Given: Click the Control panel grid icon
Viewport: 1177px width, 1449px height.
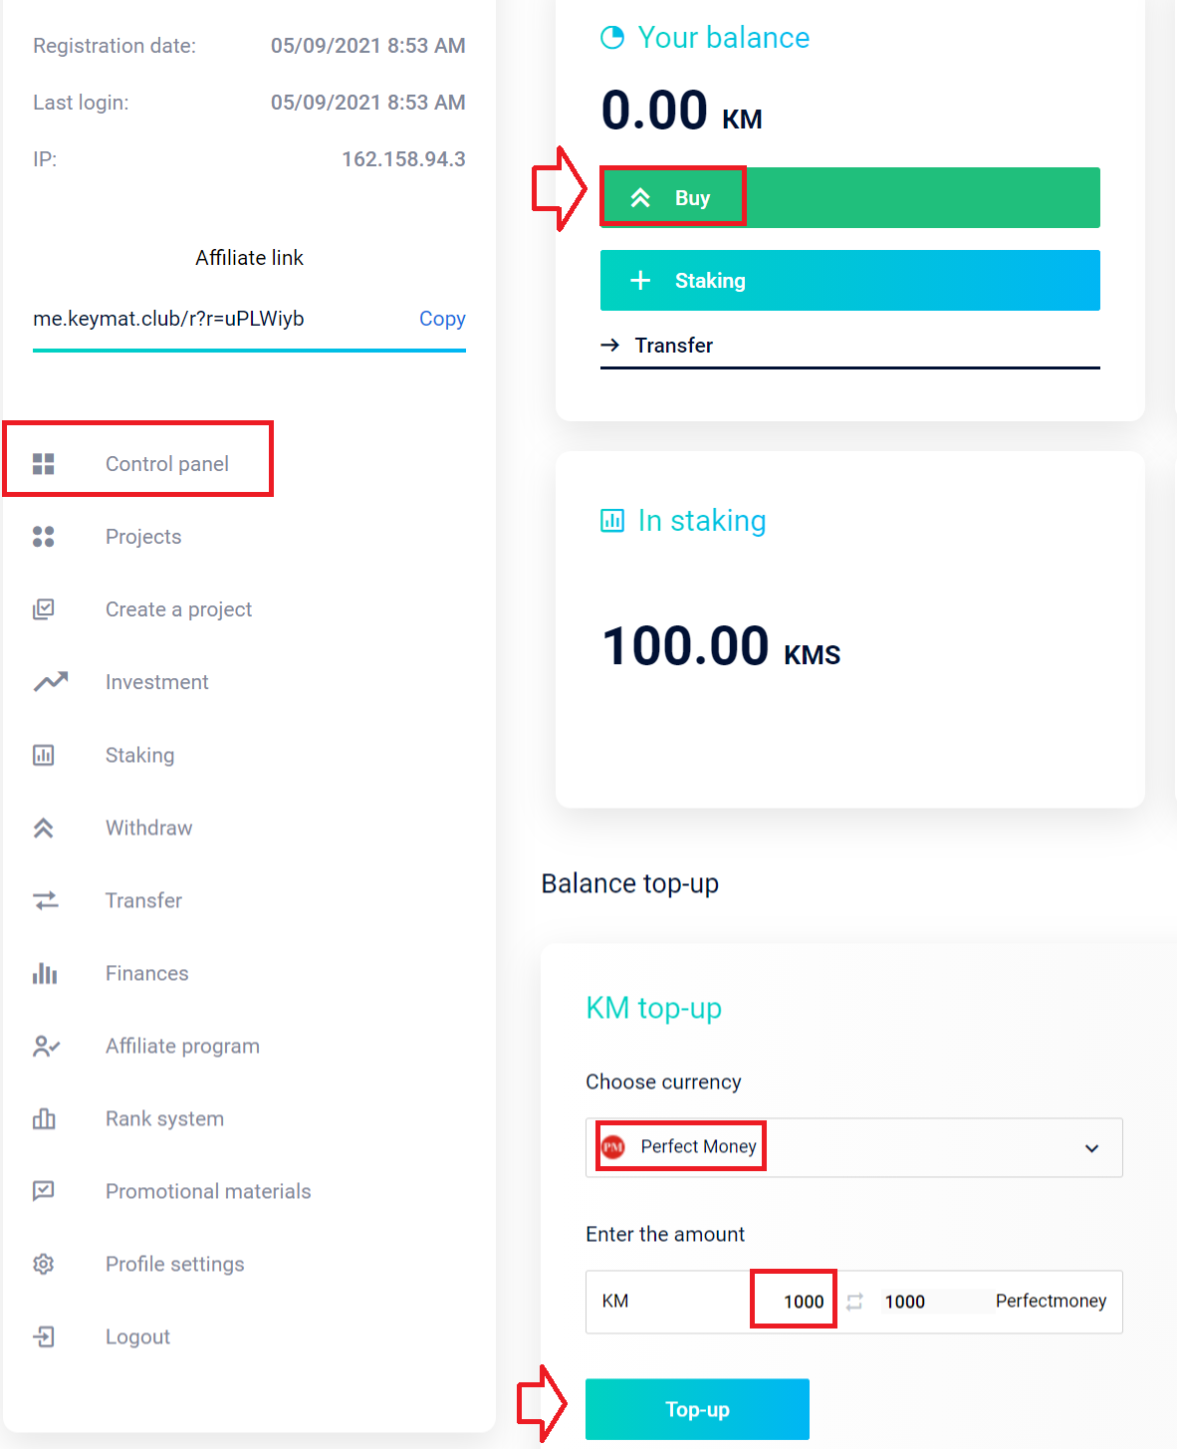Looking at the screenshot, I should [44, 464].
